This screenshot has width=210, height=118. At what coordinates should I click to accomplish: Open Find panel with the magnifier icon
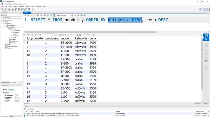tap(78, 15)
